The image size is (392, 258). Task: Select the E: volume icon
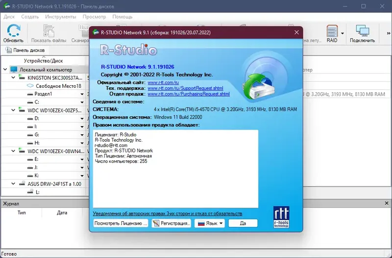tap(30, 159)
